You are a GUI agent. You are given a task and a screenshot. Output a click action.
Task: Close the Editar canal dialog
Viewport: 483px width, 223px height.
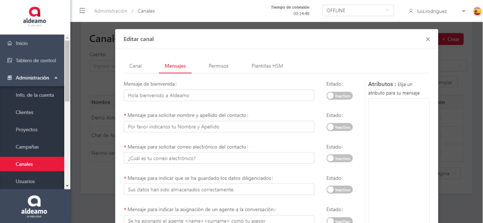[428, 39]
